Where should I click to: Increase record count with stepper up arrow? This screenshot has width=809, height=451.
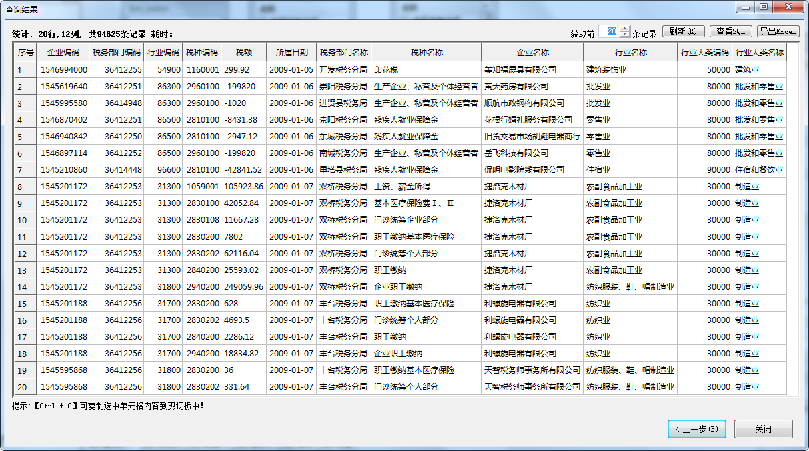(624, 29)
